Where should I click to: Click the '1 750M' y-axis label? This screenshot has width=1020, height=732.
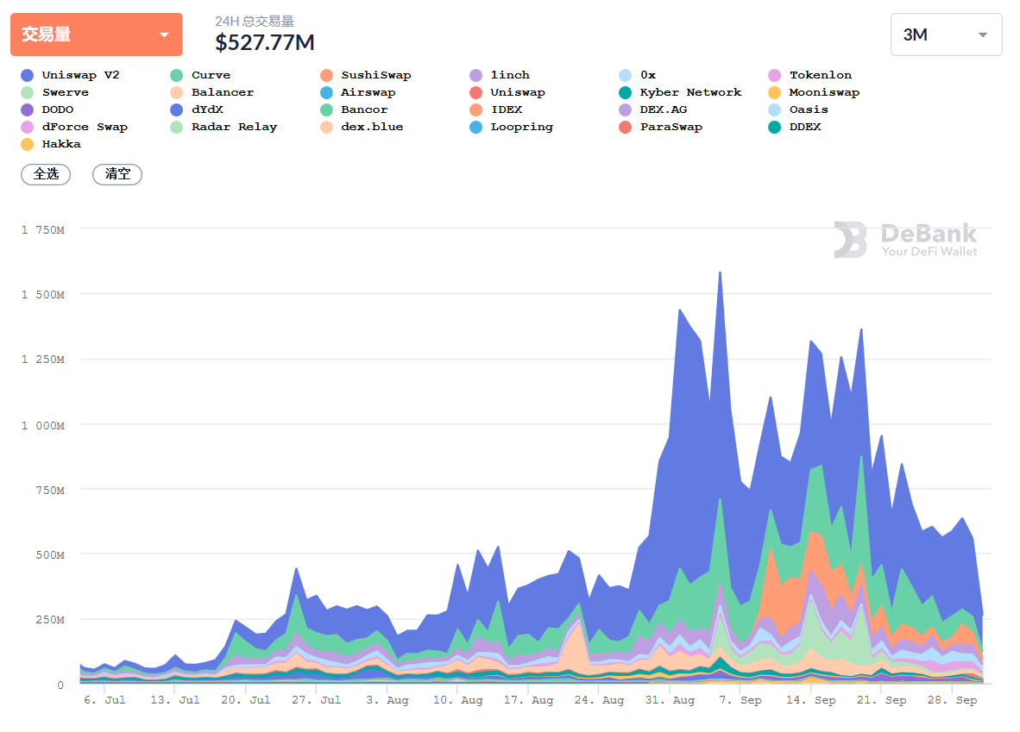[x=43, y=230]
